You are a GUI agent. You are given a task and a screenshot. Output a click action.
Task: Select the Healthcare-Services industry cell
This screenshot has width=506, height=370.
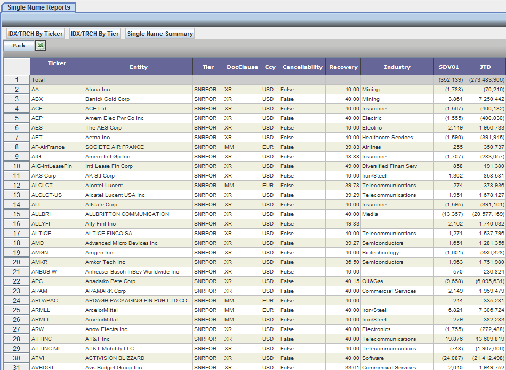tap(397, 138)
